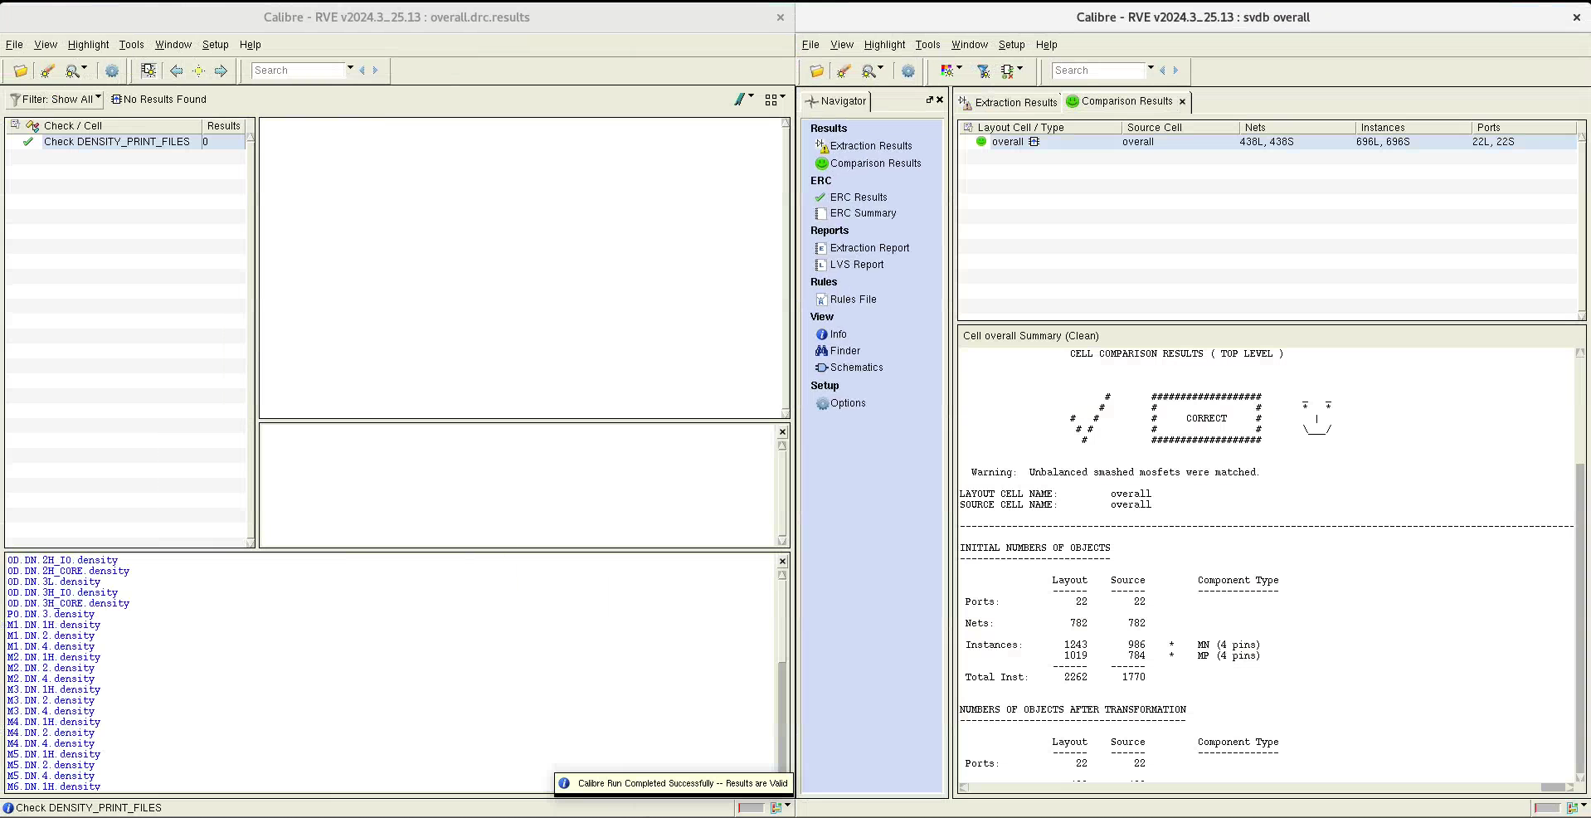Open ERC Summary in the Navigator

click(x=863, y=213)
